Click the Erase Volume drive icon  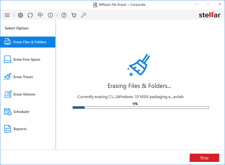tap(8, 94)
